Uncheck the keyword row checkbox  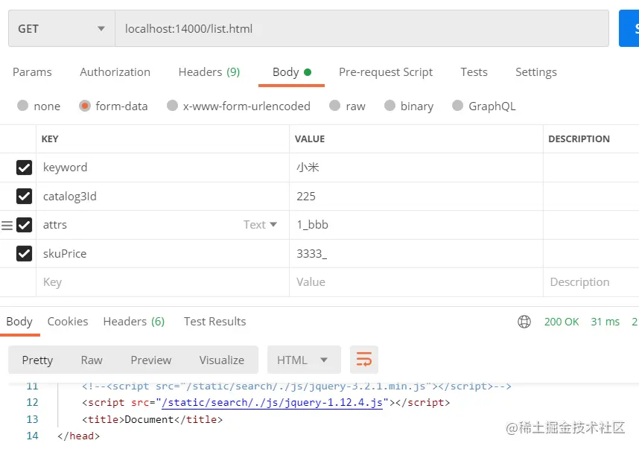pyautogui.click(x=24, y=168)
